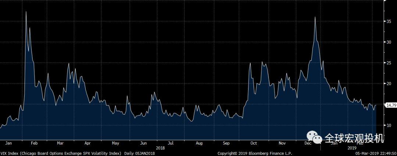Screen dimensions: 397x156
Task: Pick the Jun month axis label
Action: click(x=143, y=143)
